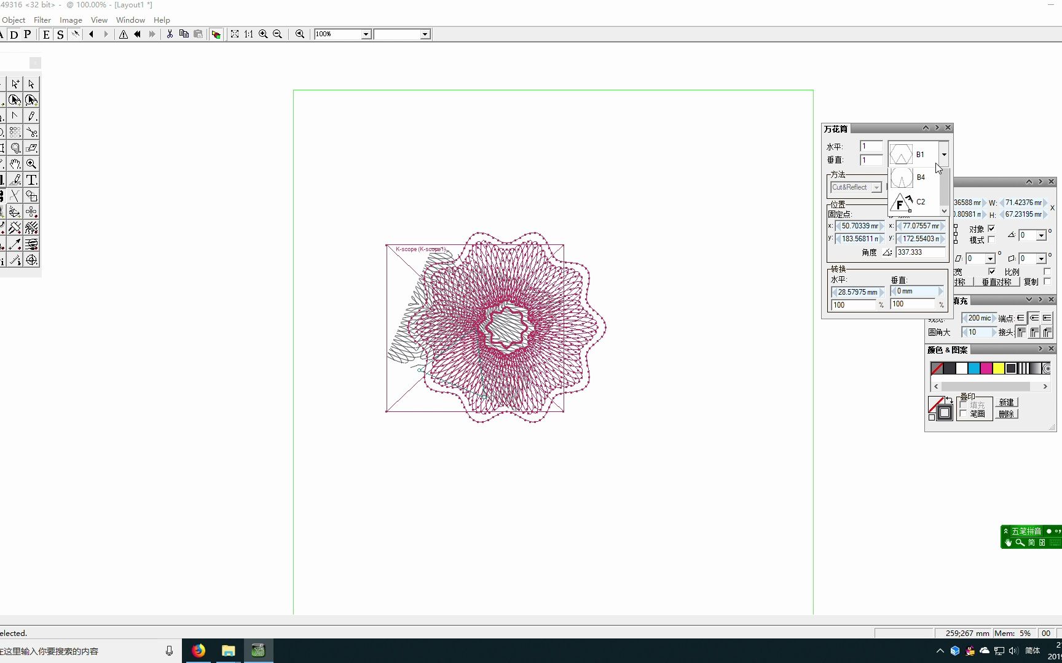Click the zoom in magnifier in the toolbar
This screenshot has width=1062, height=663.
pyautogui.click(x=263, y=34)
